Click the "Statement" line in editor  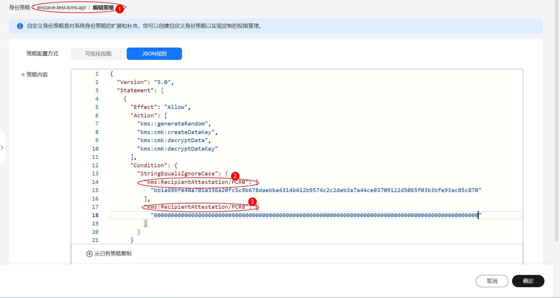(x=140, y=90)
